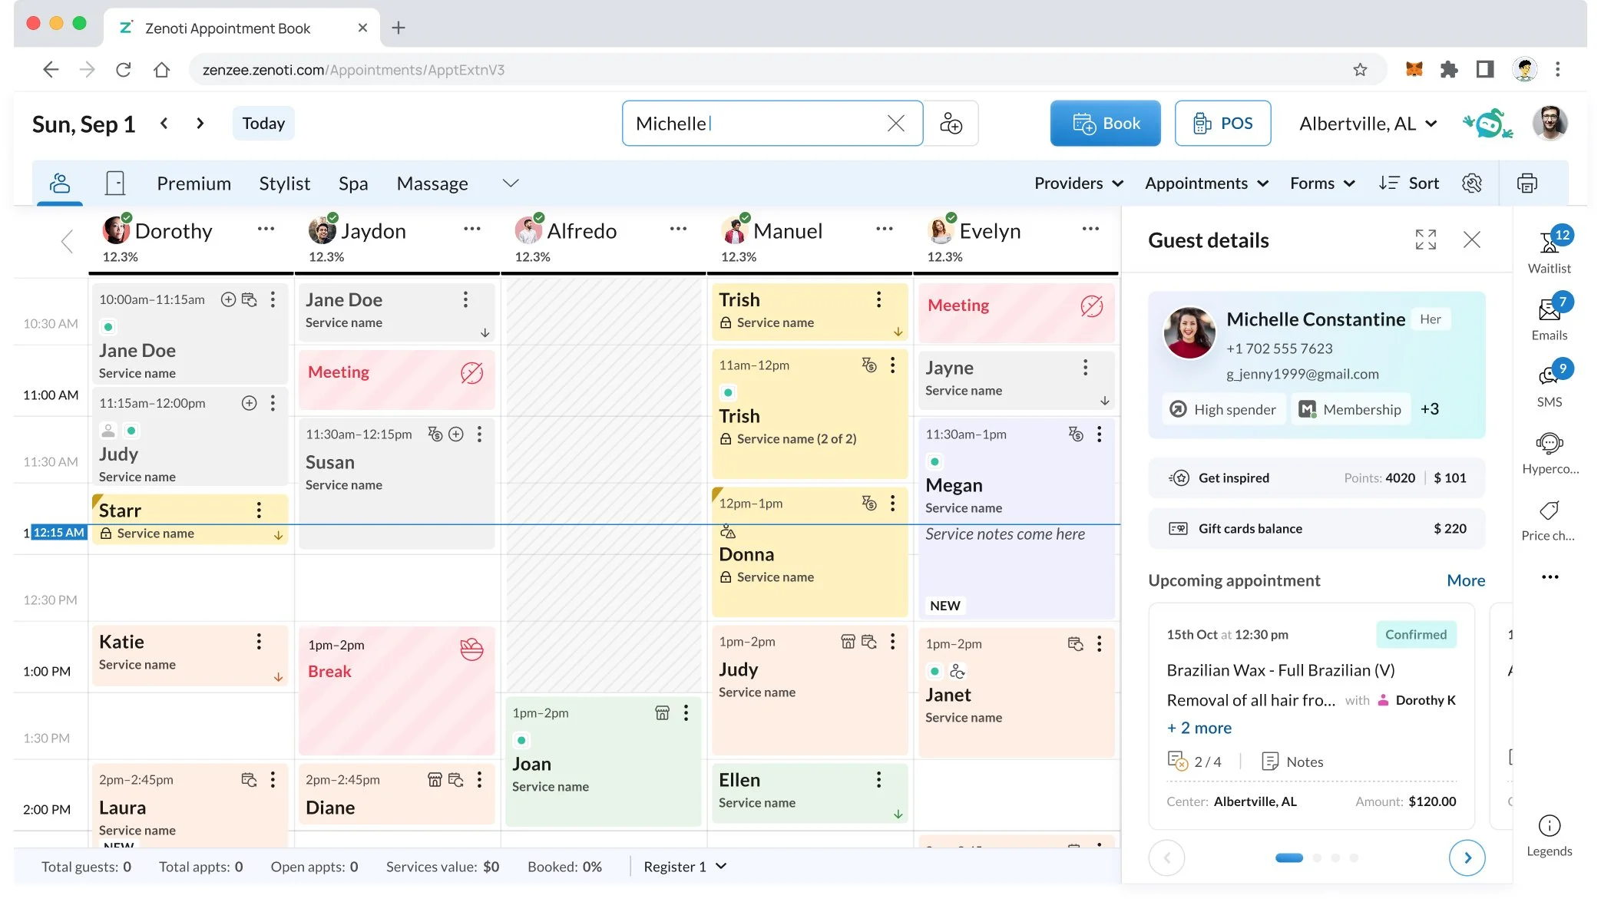The height and width of the screenshot is (902, 1601).
Task: Open the Register 1 dropdown
Action: [684, 867]
